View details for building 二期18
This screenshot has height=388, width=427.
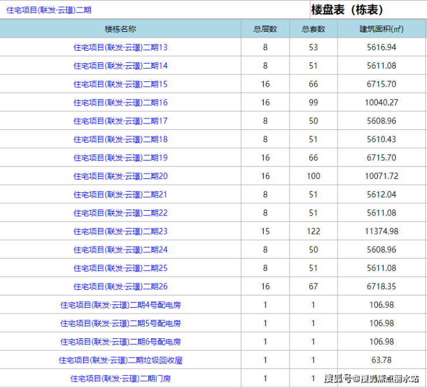121,140
